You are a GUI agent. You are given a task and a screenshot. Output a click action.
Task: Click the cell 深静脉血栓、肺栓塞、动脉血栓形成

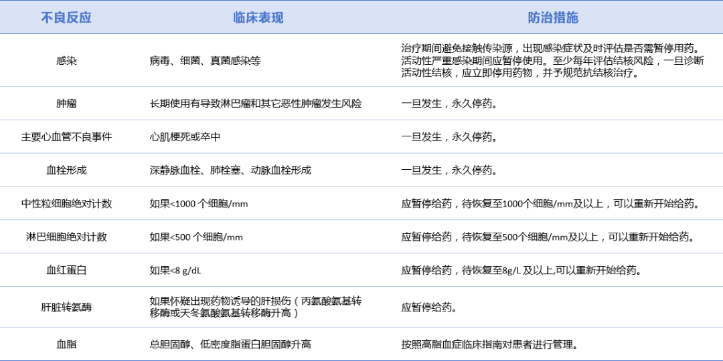[x=230, y=170]
